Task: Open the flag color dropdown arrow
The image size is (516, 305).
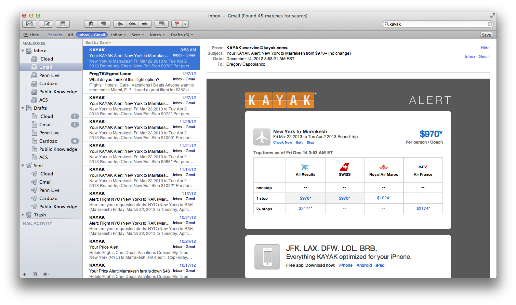Action: 185,24
